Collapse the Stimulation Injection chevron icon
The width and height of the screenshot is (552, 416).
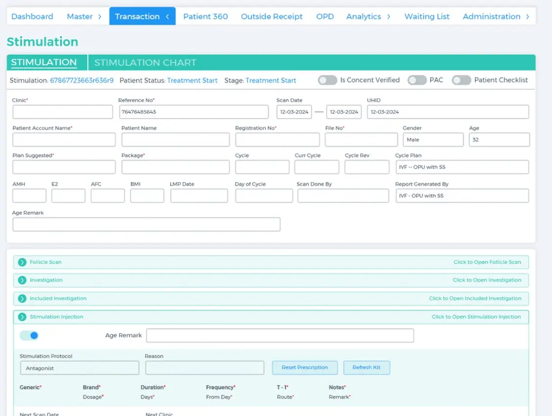pyautogui.click(x=22, y=317)
